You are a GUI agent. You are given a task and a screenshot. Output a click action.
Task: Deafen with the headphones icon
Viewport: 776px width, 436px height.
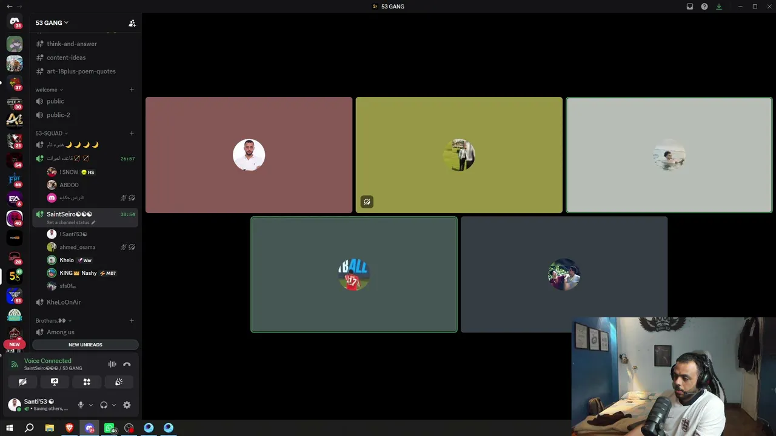tap(104, 405)
